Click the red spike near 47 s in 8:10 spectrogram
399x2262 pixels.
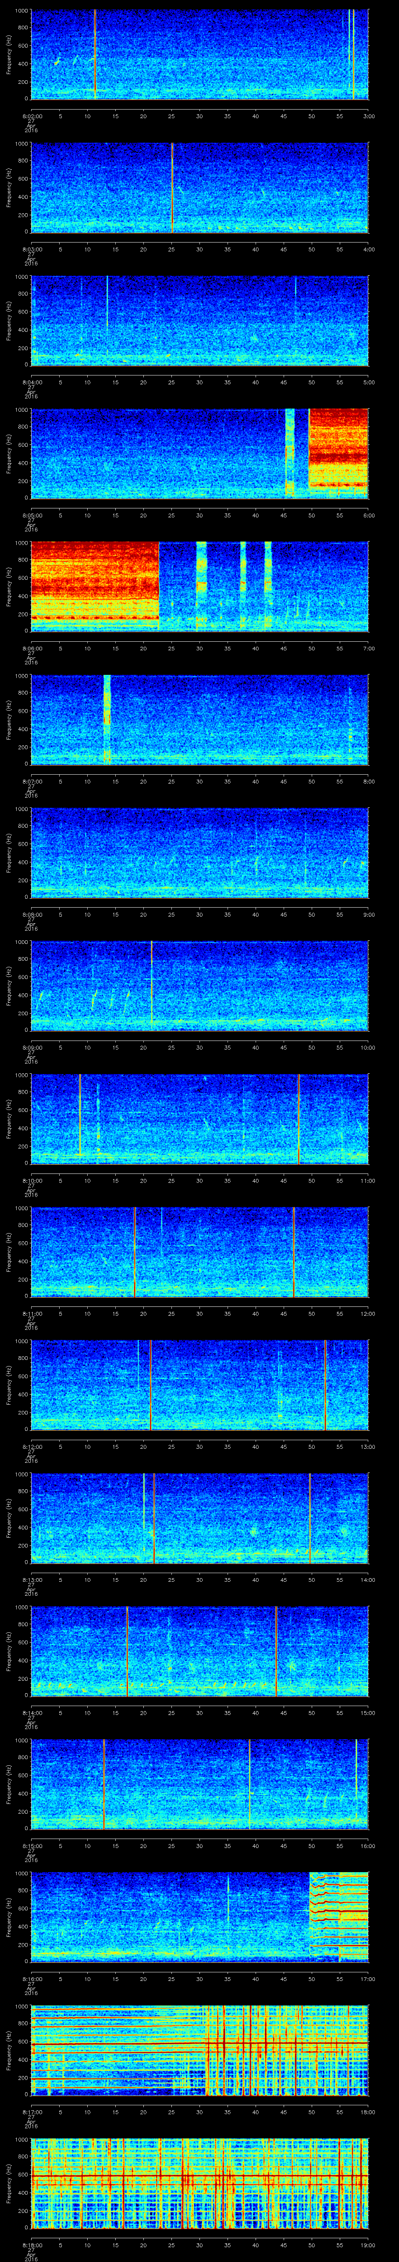[298, 1119]
